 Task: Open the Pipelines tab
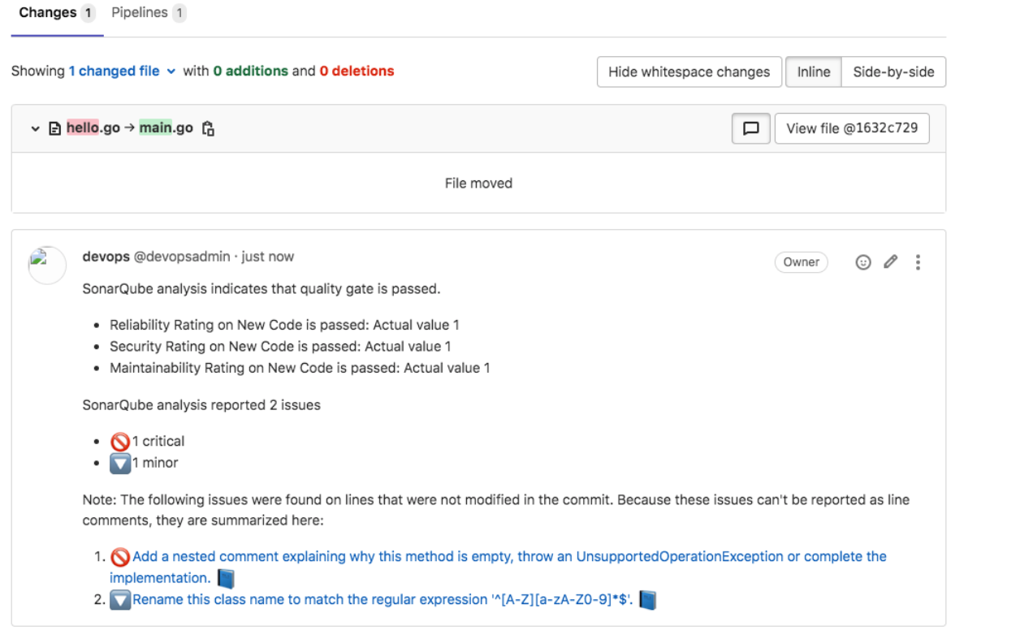149,13
